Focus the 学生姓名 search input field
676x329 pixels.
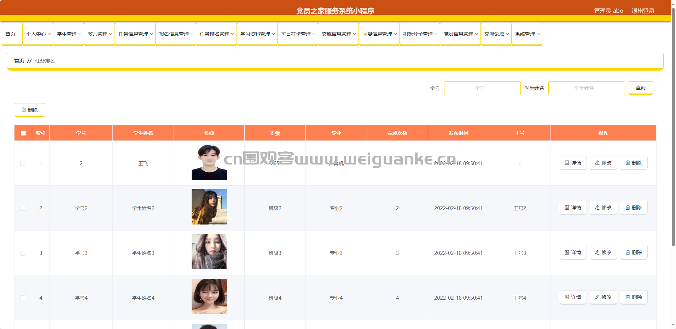587,88
